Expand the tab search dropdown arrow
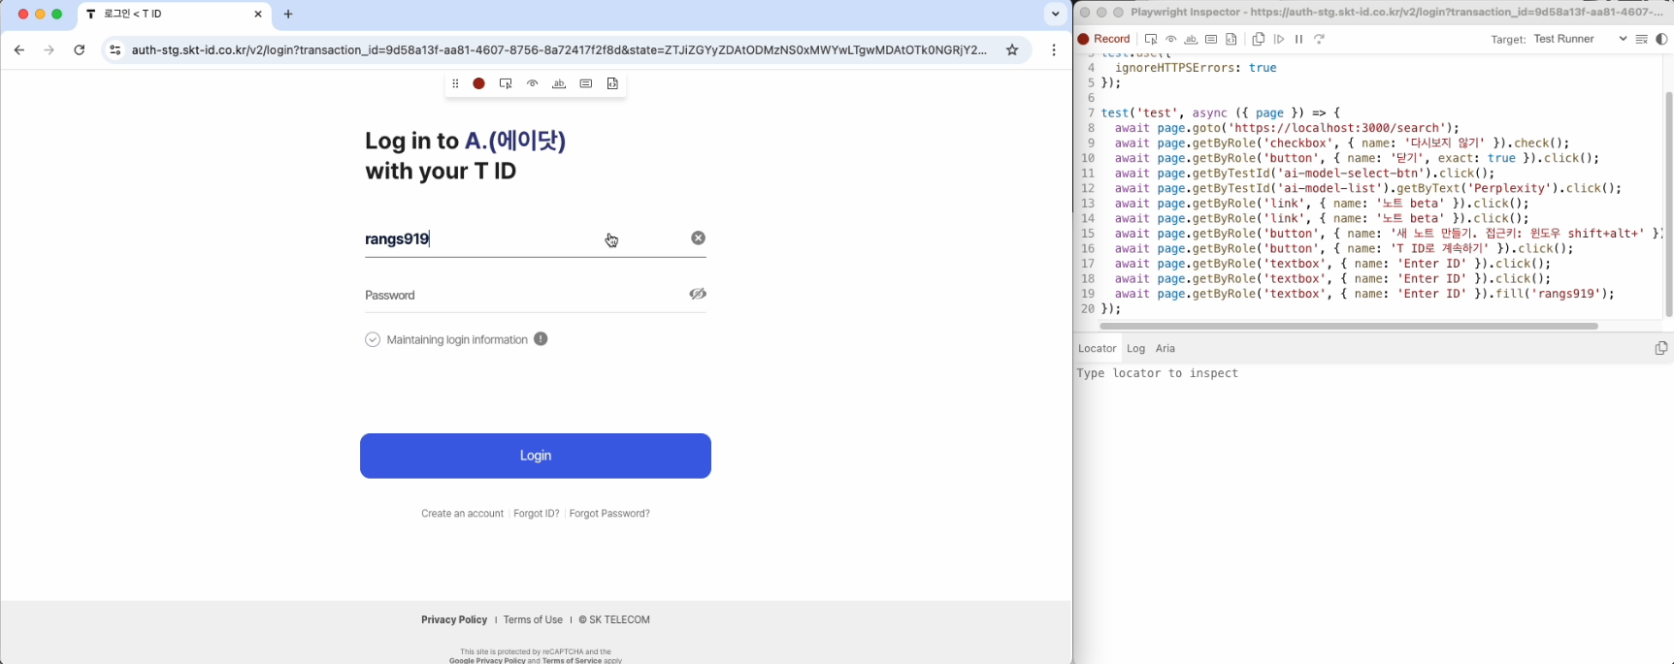 coord(1056,15)
